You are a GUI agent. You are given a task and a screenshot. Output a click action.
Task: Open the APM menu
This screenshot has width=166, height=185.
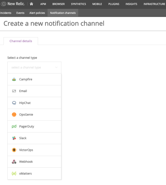43,4
